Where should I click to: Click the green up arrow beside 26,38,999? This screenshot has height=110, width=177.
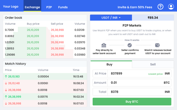point(6,97)
